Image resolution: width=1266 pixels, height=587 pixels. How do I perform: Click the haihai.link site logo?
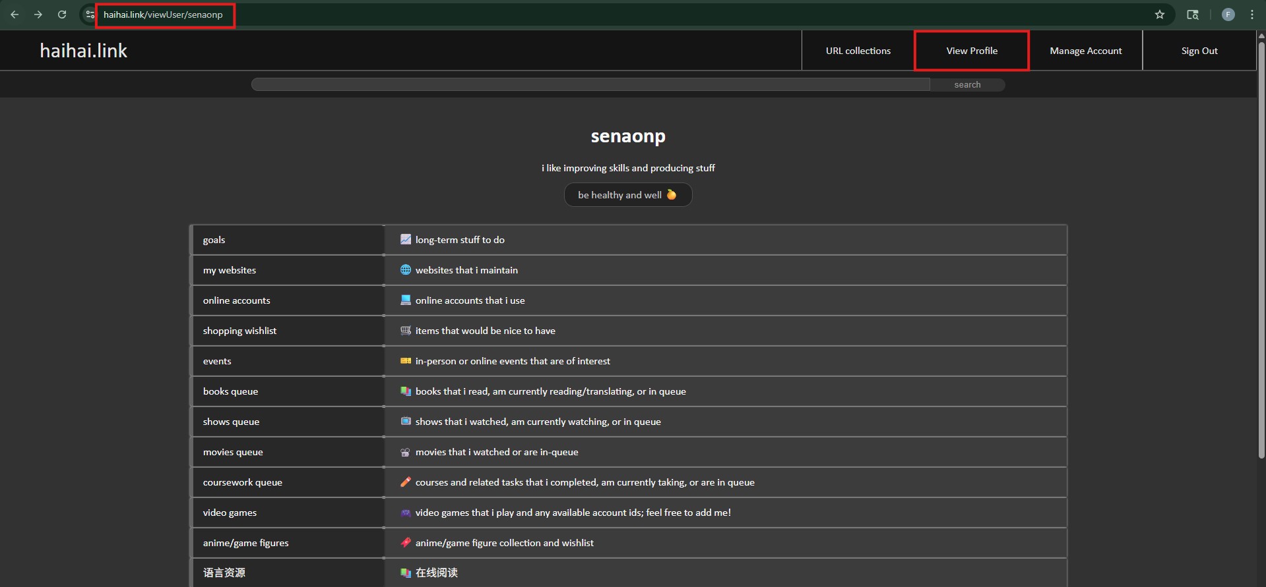pos(83,51)
